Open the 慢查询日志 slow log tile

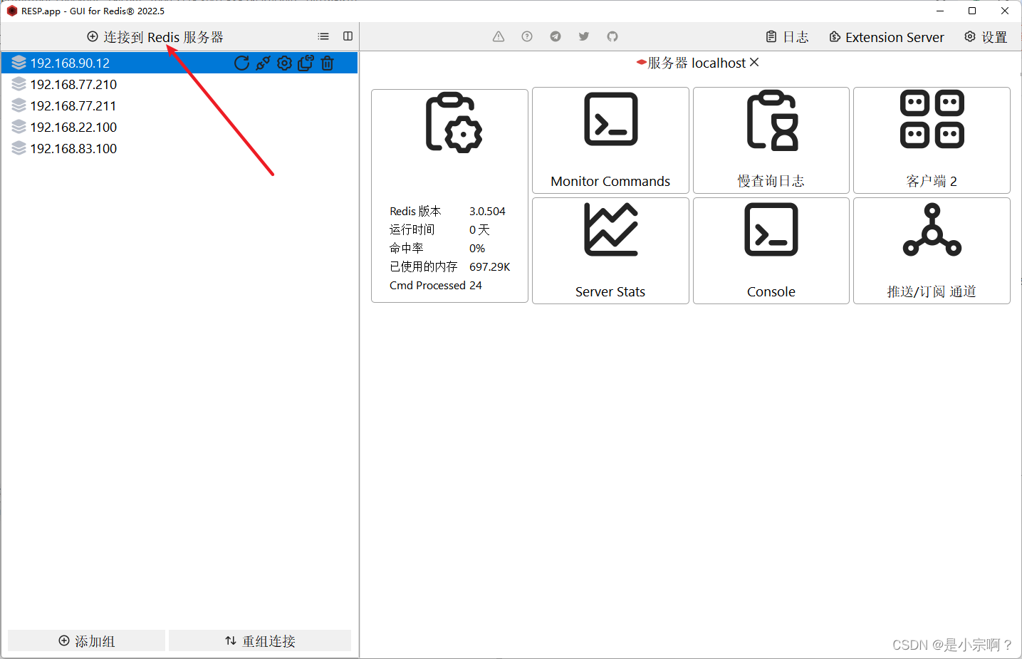pos(771,140)
